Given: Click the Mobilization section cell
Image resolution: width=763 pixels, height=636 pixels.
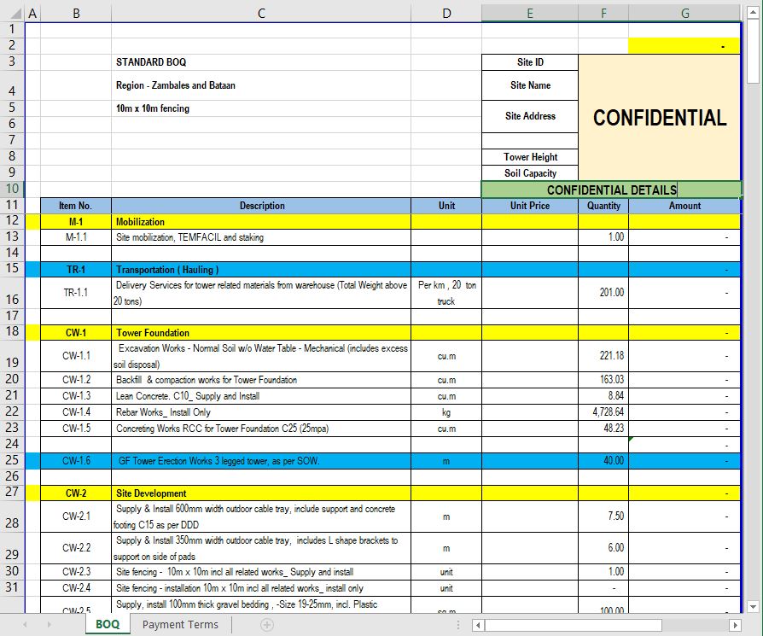Looking at the screenshot, I should (261, 222).
